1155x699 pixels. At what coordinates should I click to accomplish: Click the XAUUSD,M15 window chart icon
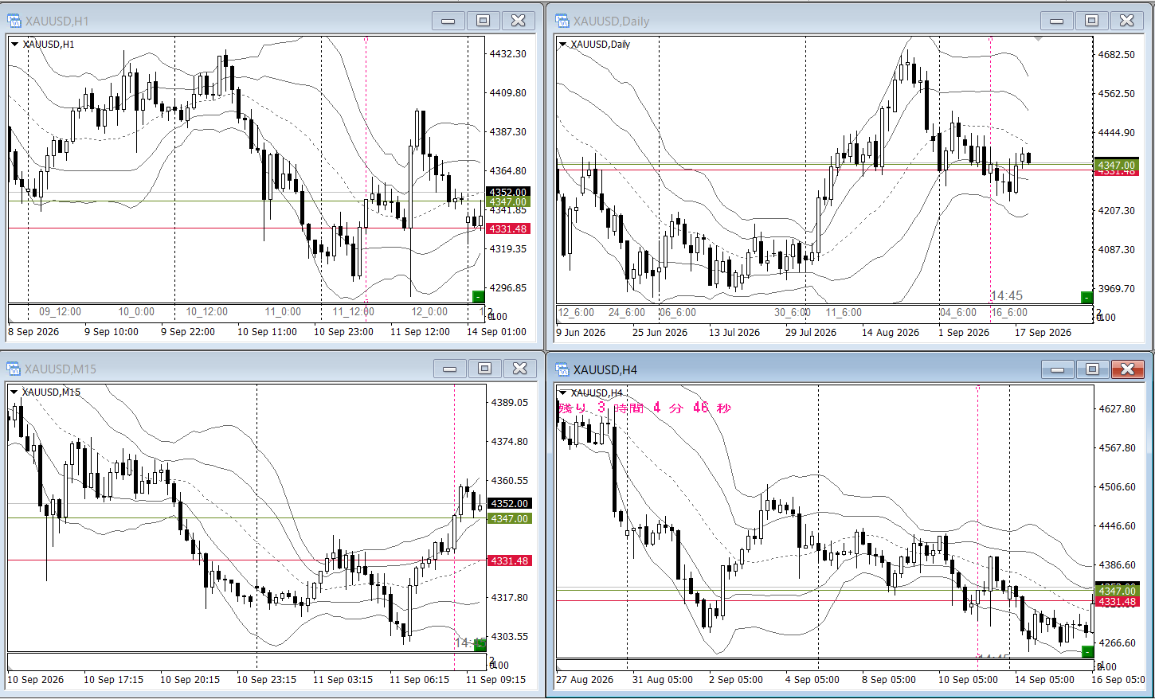tap(14, 369)
